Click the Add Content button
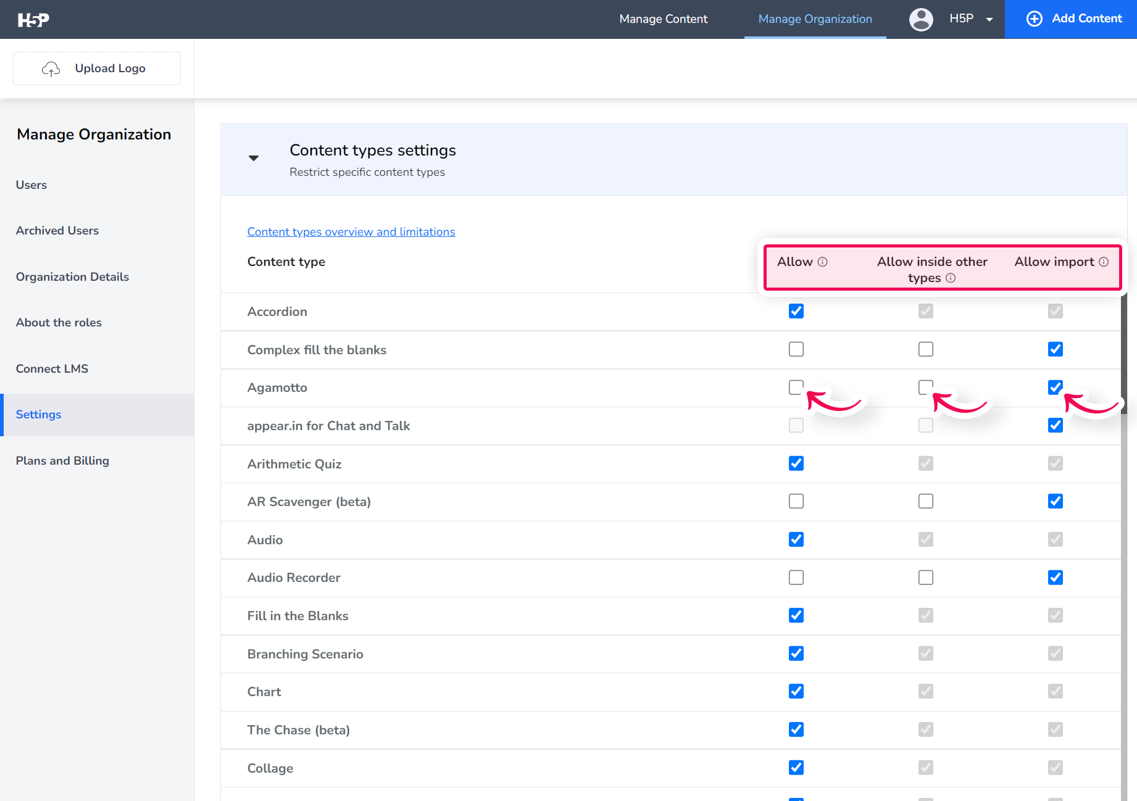This screenshot has height=801, width=1137. [x=1071, y=19]
